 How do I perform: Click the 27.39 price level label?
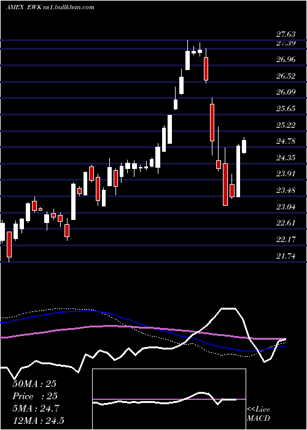click(x=286, y=43)
